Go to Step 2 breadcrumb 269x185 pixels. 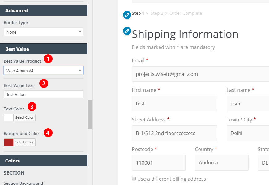click(157, 13)
